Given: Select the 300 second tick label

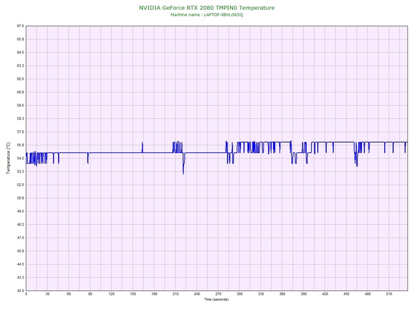Looking at the screenshot, I should (x=239, y=294).
